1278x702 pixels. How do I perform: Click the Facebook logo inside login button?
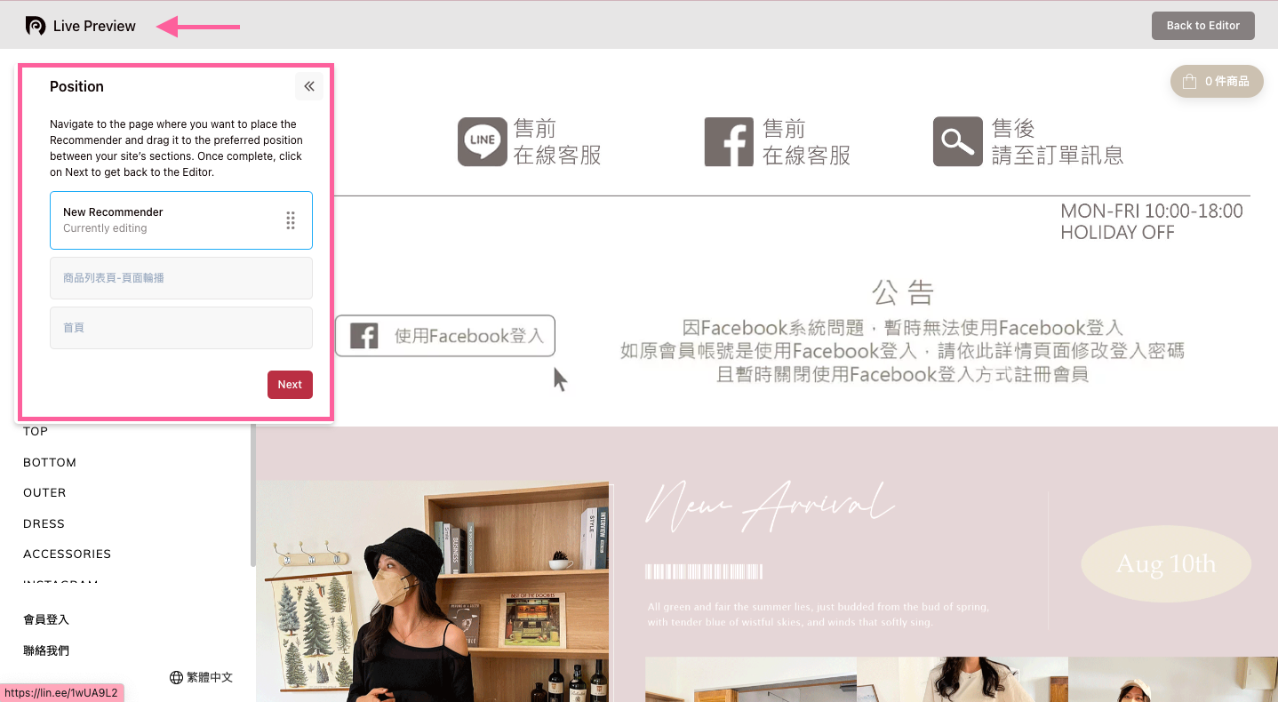click(x=363, y=336)
